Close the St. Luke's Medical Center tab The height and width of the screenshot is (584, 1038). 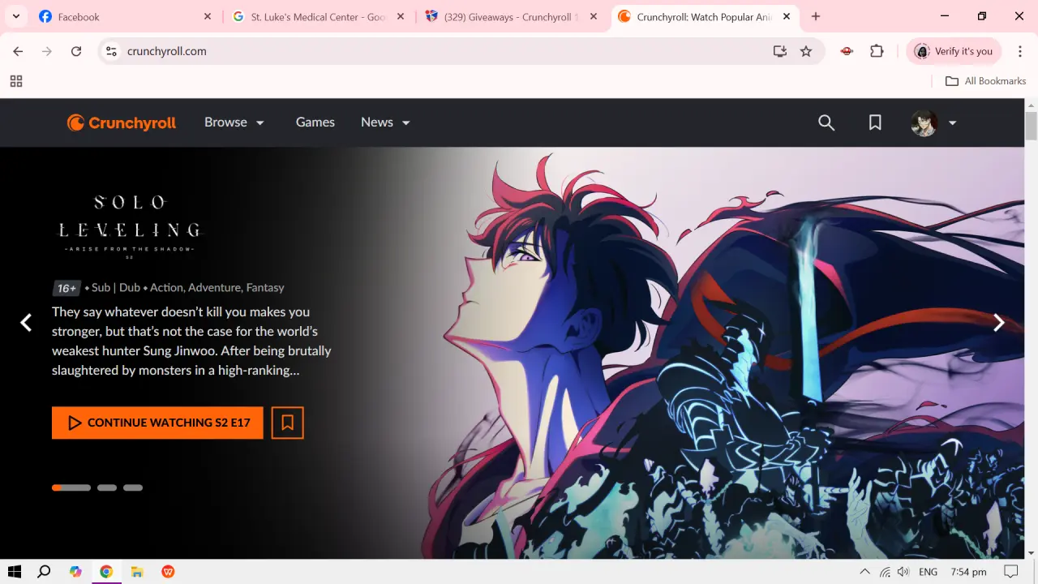[x=401, y=16]
